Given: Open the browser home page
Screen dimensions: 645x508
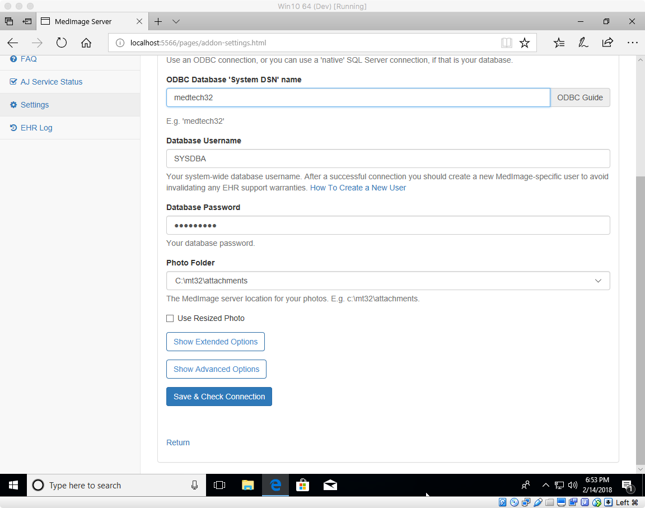Looking at the screenshot, I should pyautogui.click(x=86, y=43).
